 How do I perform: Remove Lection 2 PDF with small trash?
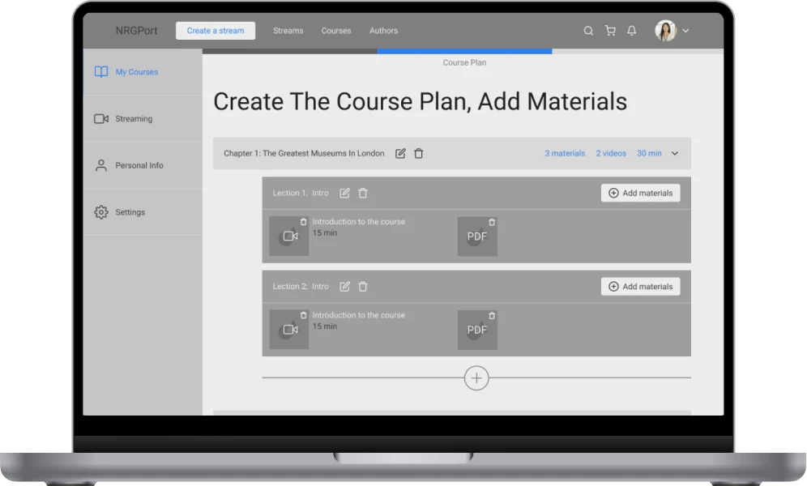[492, 316]
